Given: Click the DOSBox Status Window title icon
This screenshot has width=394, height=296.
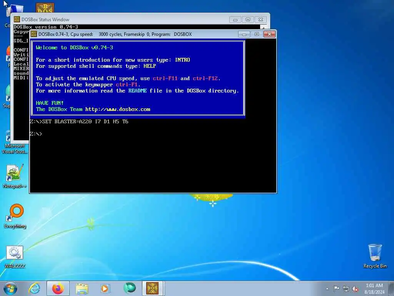Looking at the screenshot, I should tap(17, 19).
